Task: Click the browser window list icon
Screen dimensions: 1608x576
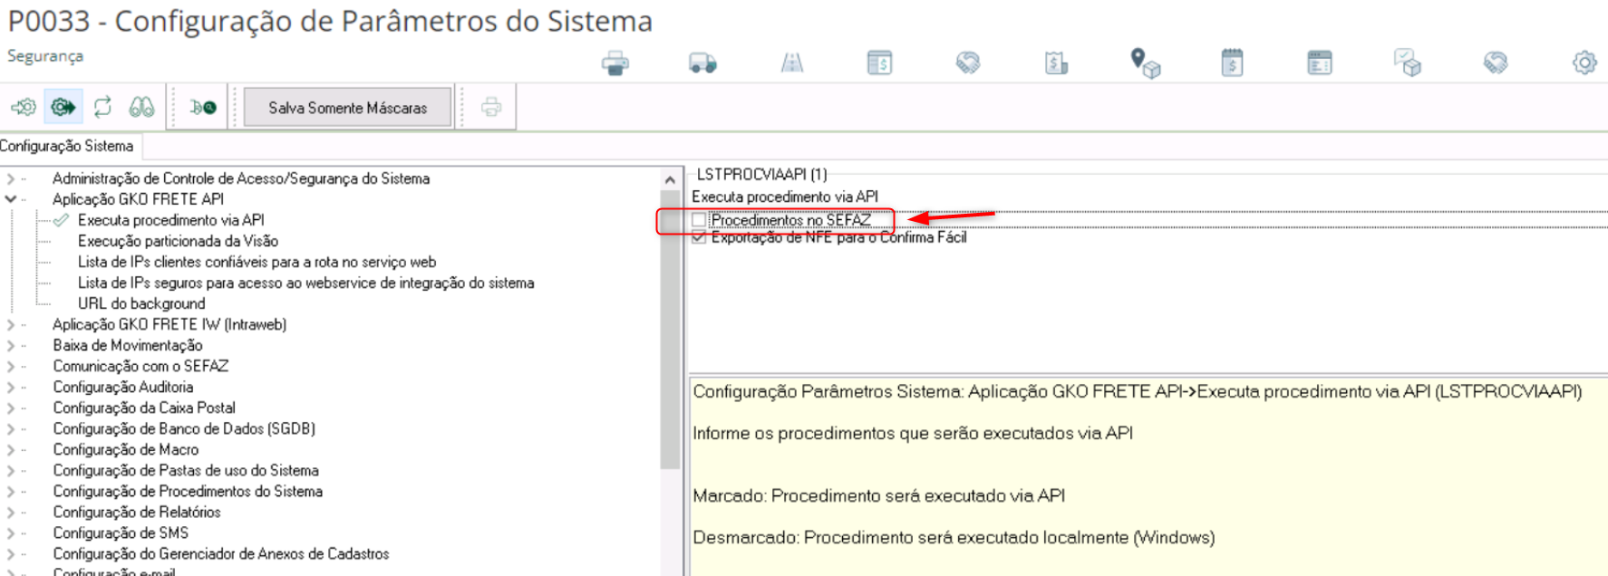Action: click(x=1320, y=62)
